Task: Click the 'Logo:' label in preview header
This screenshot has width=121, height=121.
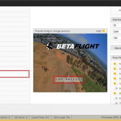Action: pyautogui.click(x=99, y=31)
